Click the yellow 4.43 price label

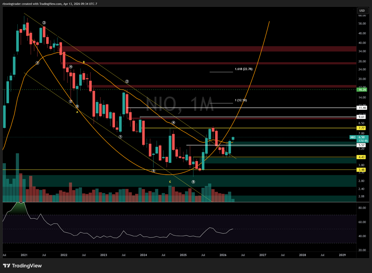361,157
